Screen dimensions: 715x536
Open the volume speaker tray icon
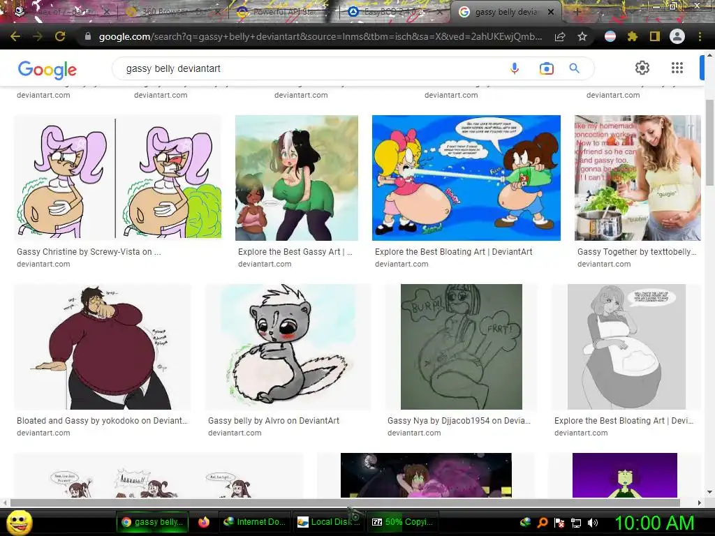(593, 522)
